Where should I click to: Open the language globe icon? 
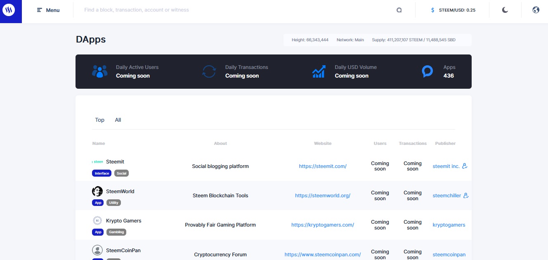[536, 10]
